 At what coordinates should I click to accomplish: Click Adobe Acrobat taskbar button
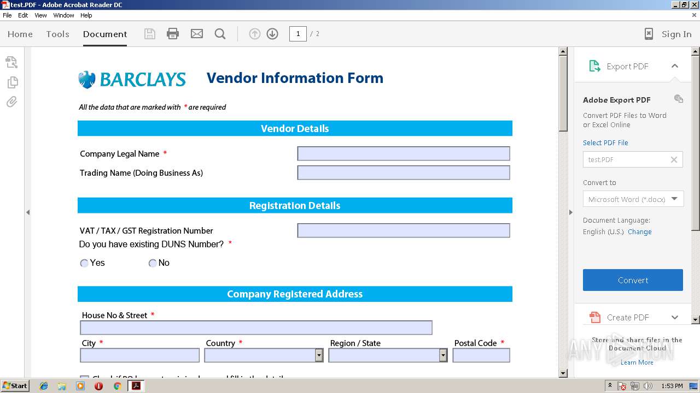click(136, 386)
